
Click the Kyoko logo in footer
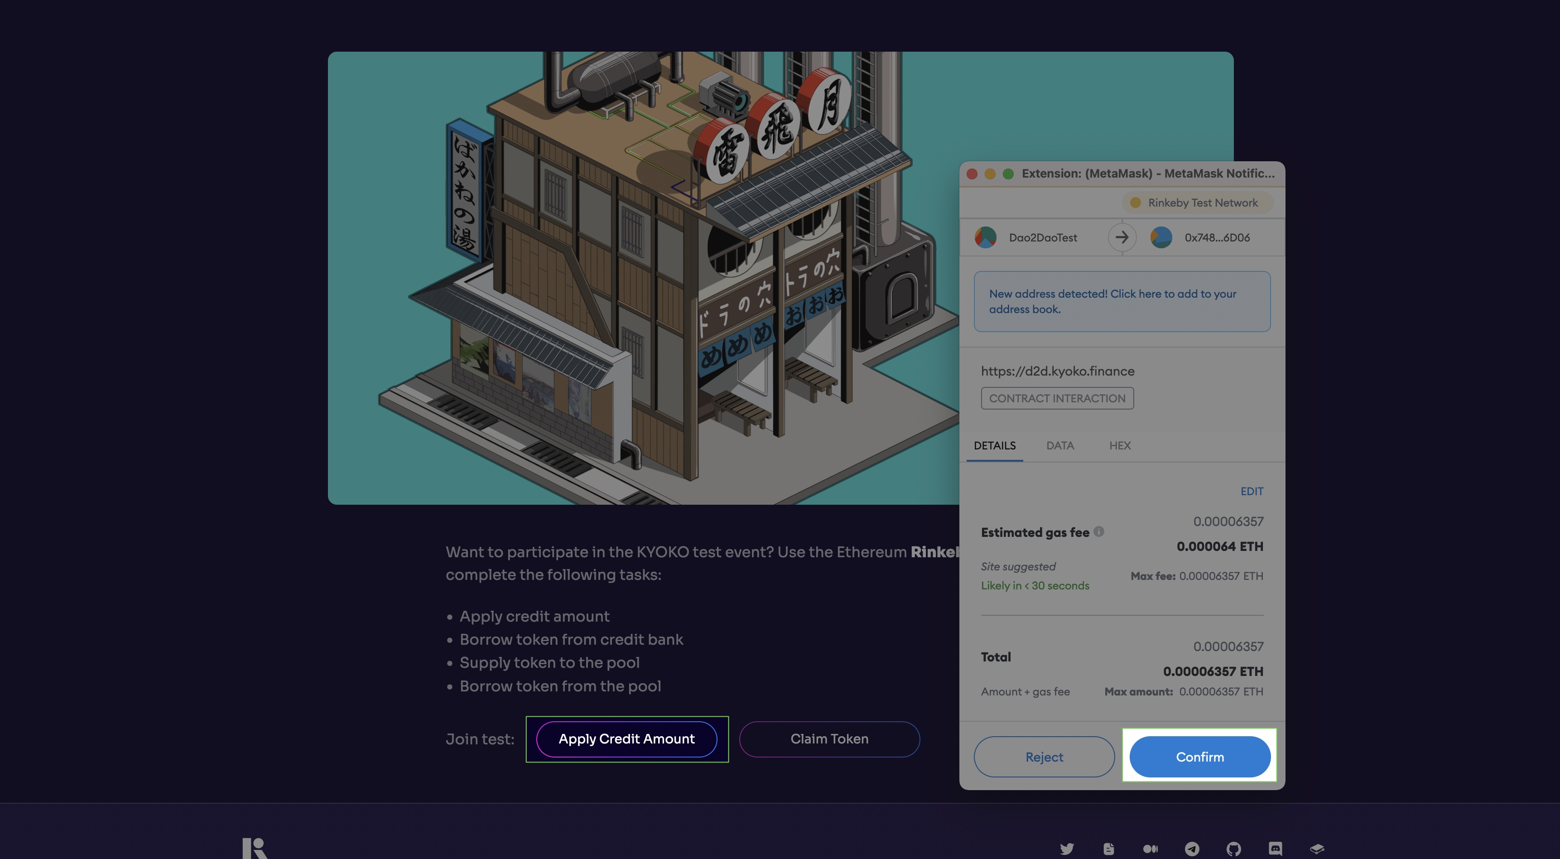pyautogui.click(x=255, y=848)
